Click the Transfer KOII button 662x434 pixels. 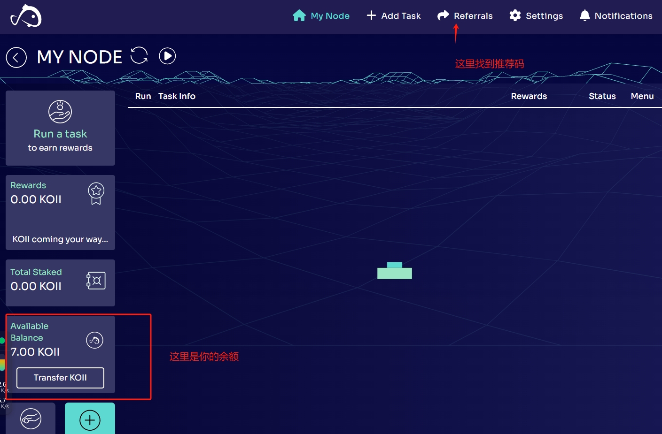click(60, 378)
